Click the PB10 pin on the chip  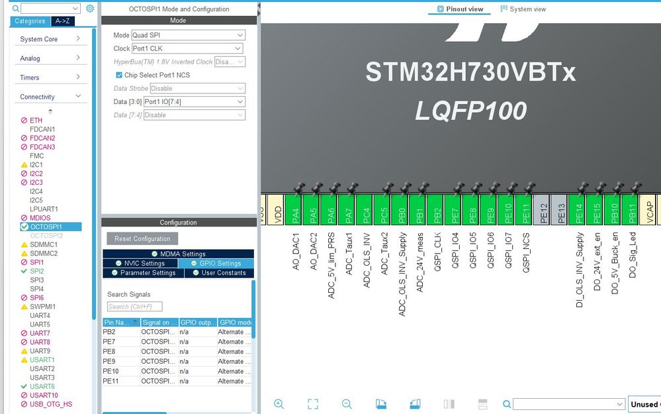pos(614,209)
